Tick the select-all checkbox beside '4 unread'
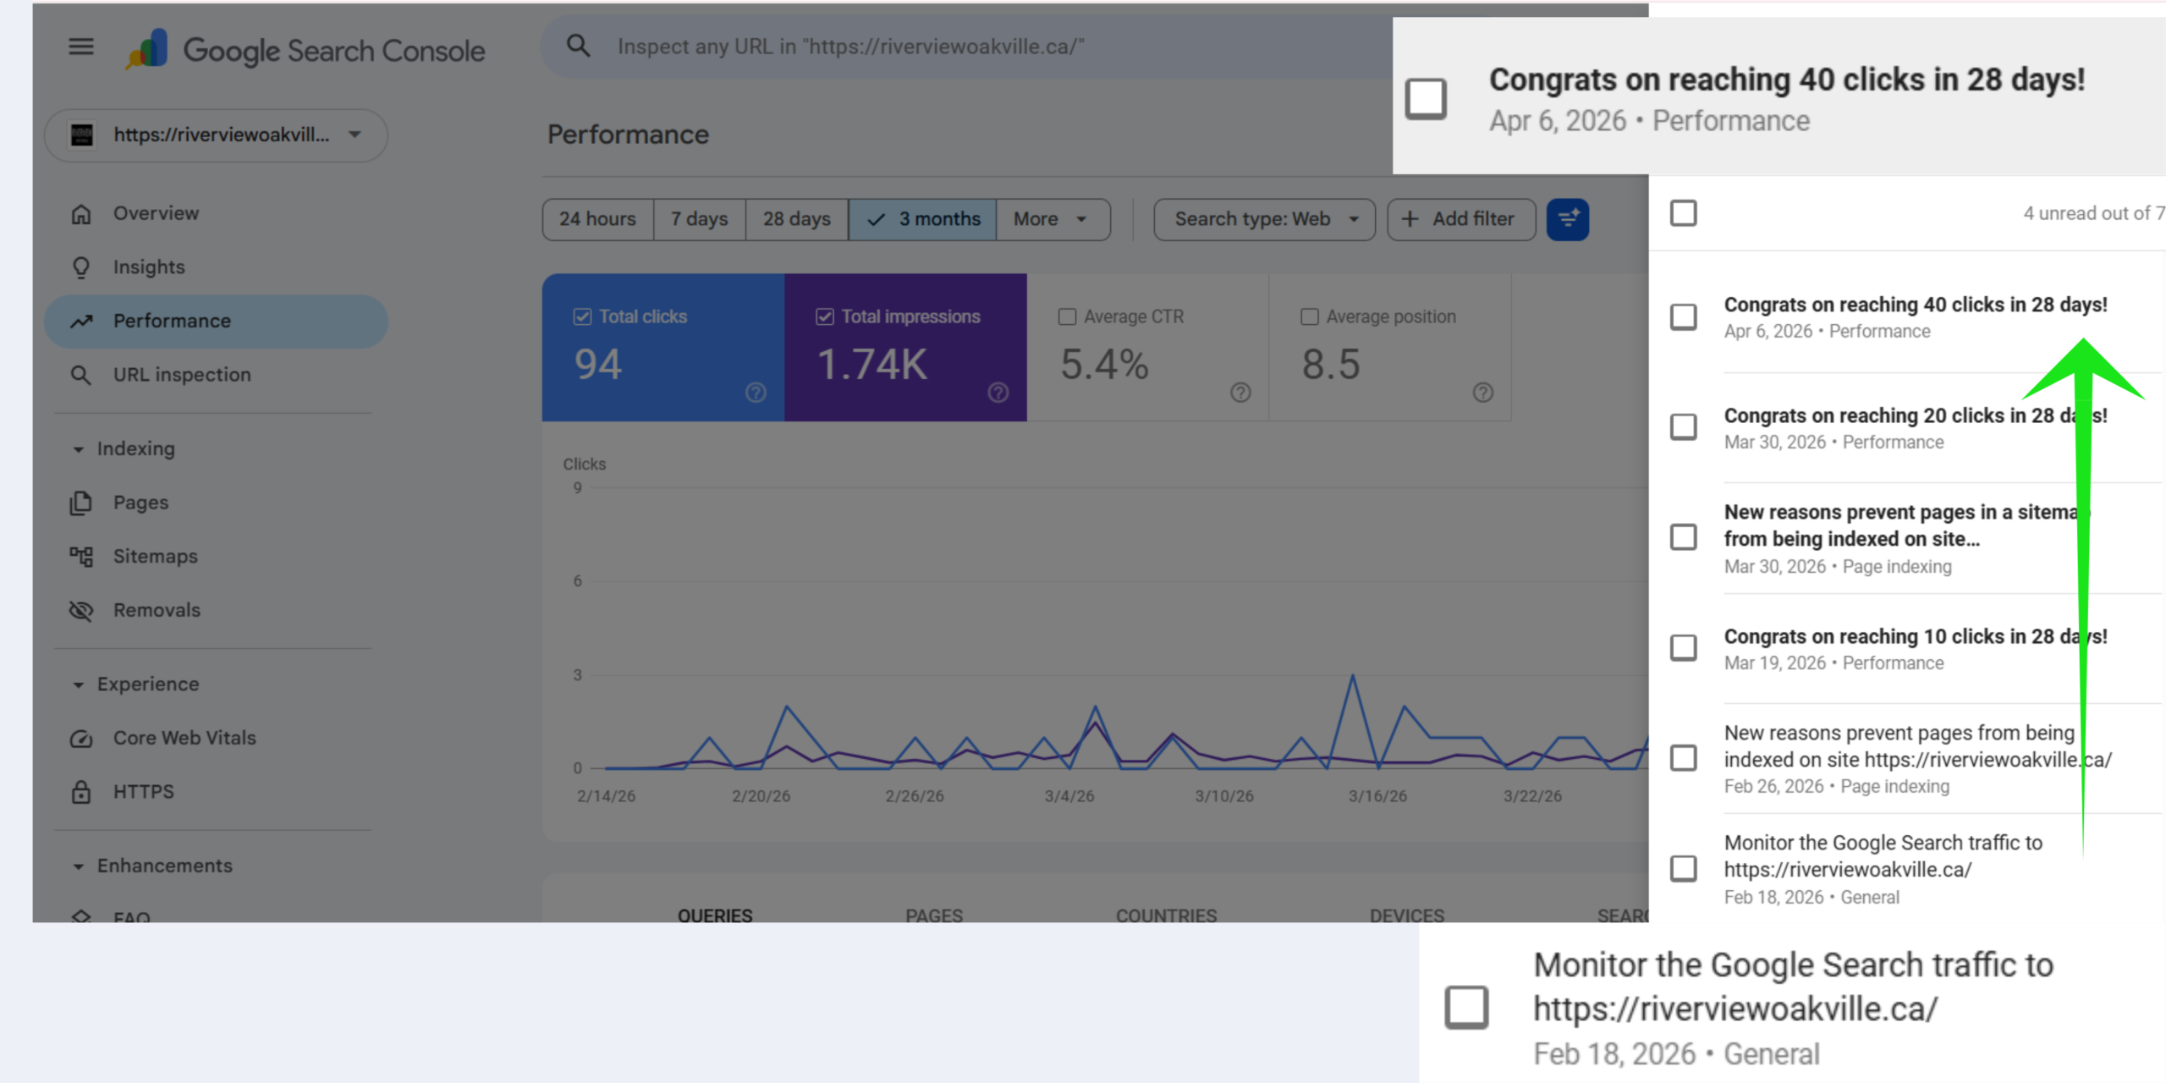The image size is (2166, 1083). [1684, 213]
